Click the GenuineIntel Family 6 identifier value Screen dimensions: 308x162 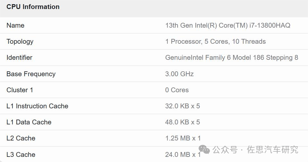click(232, 58)
